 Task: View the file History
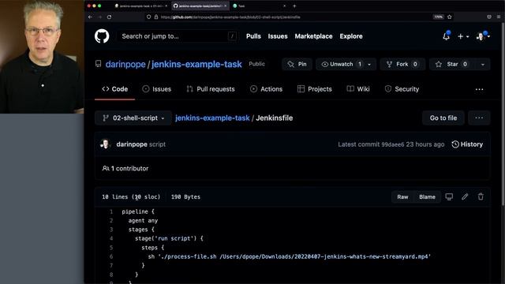(x=467, y=144)
